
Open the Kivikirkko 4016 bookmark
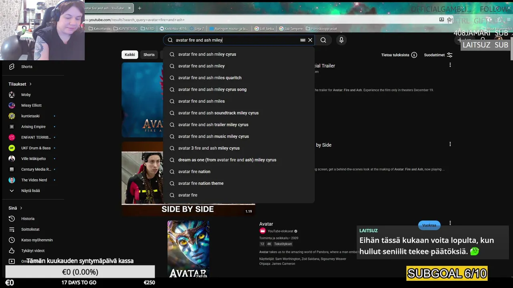(x=173, y=29)
